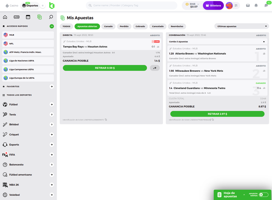Image resolution: width=272 pixels, height=200 pixels.
Task: Click the green site logo
Action: (x=52, y=6)
